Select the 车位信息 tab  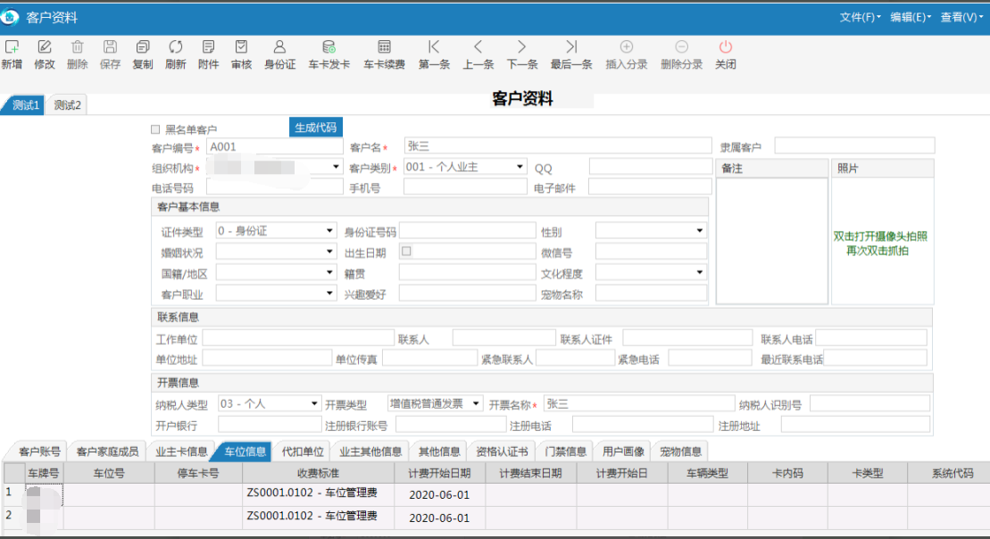click(x=245, y=452)
